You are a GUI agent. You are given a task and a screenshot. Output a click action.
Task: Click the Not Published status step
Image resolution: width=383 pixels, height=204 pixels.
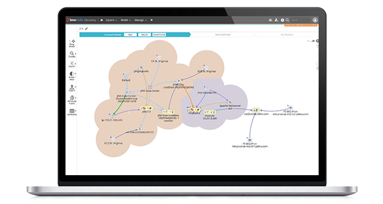pos(223,35)
